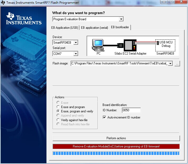This screenshot has height=164, width=188.
Task: Click the USB MCU Debug box
Action: 165,45
